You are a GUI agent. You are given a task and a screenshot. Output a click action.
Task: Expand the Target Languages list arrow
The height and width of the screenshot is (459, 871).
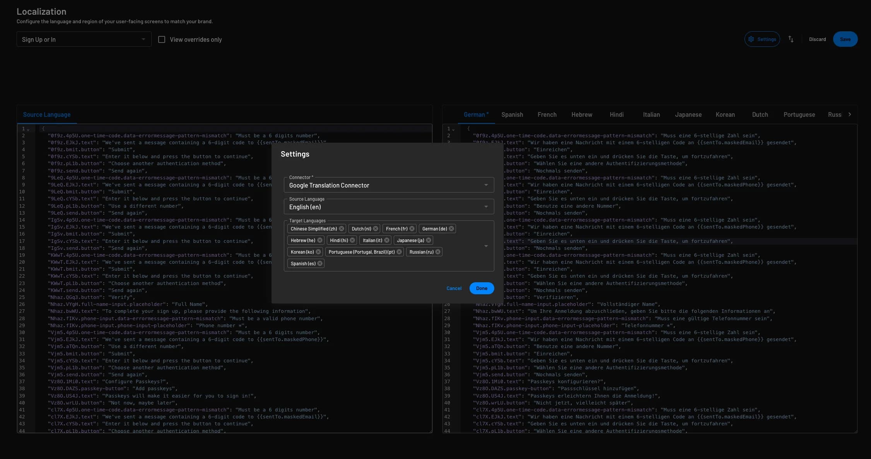click(486, 246)
